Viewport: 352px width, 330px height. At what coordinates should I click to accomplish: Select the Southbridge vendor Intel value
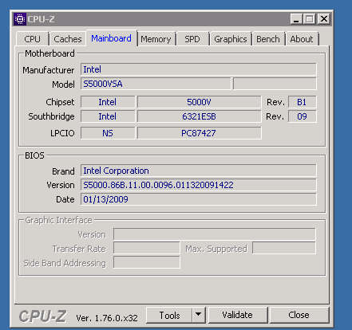click(x=108, y=116)
